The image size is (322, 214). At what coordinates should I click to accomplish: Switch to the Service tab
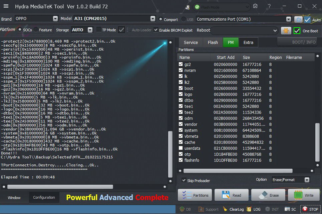point(191,42)
